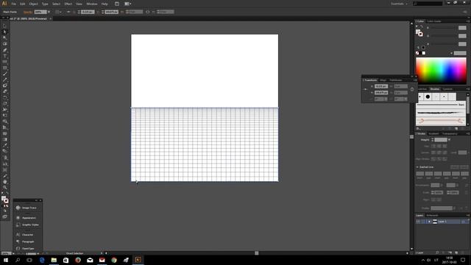Open the Transform panel flyout menu
This screenshot has height=265, width=471.
415,80
